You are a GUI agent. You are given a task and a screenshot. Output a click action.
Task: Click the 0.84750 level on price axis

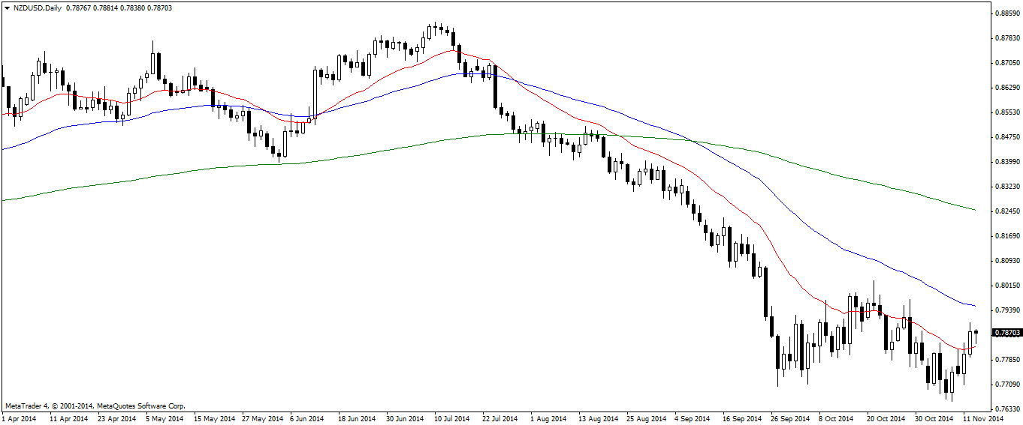click(1006, 136)
